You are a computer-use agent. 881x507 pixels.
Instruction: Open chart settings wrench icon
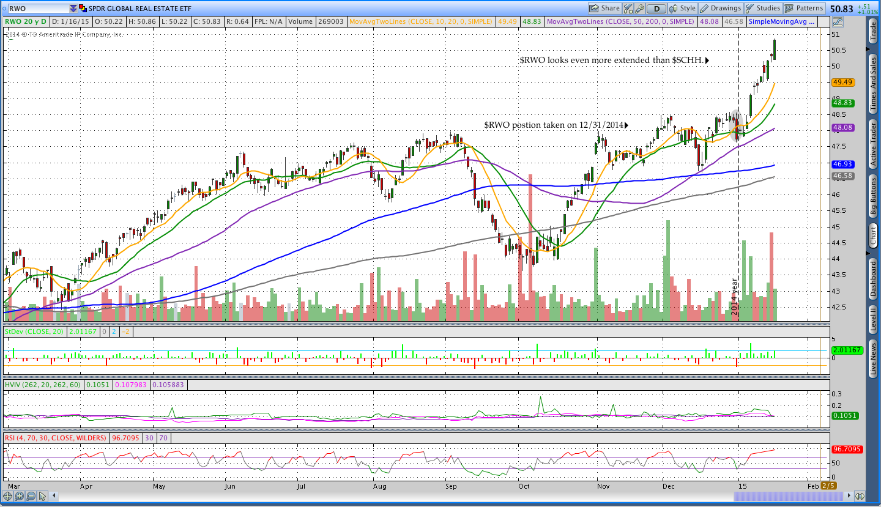pyautogui.click(x=641, y=9)
